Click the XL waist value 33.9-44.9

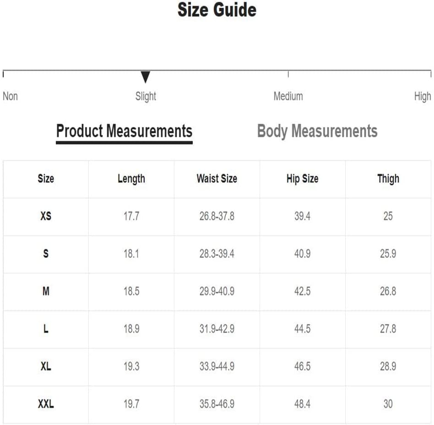pyautogui.click(x=217, y=366)
